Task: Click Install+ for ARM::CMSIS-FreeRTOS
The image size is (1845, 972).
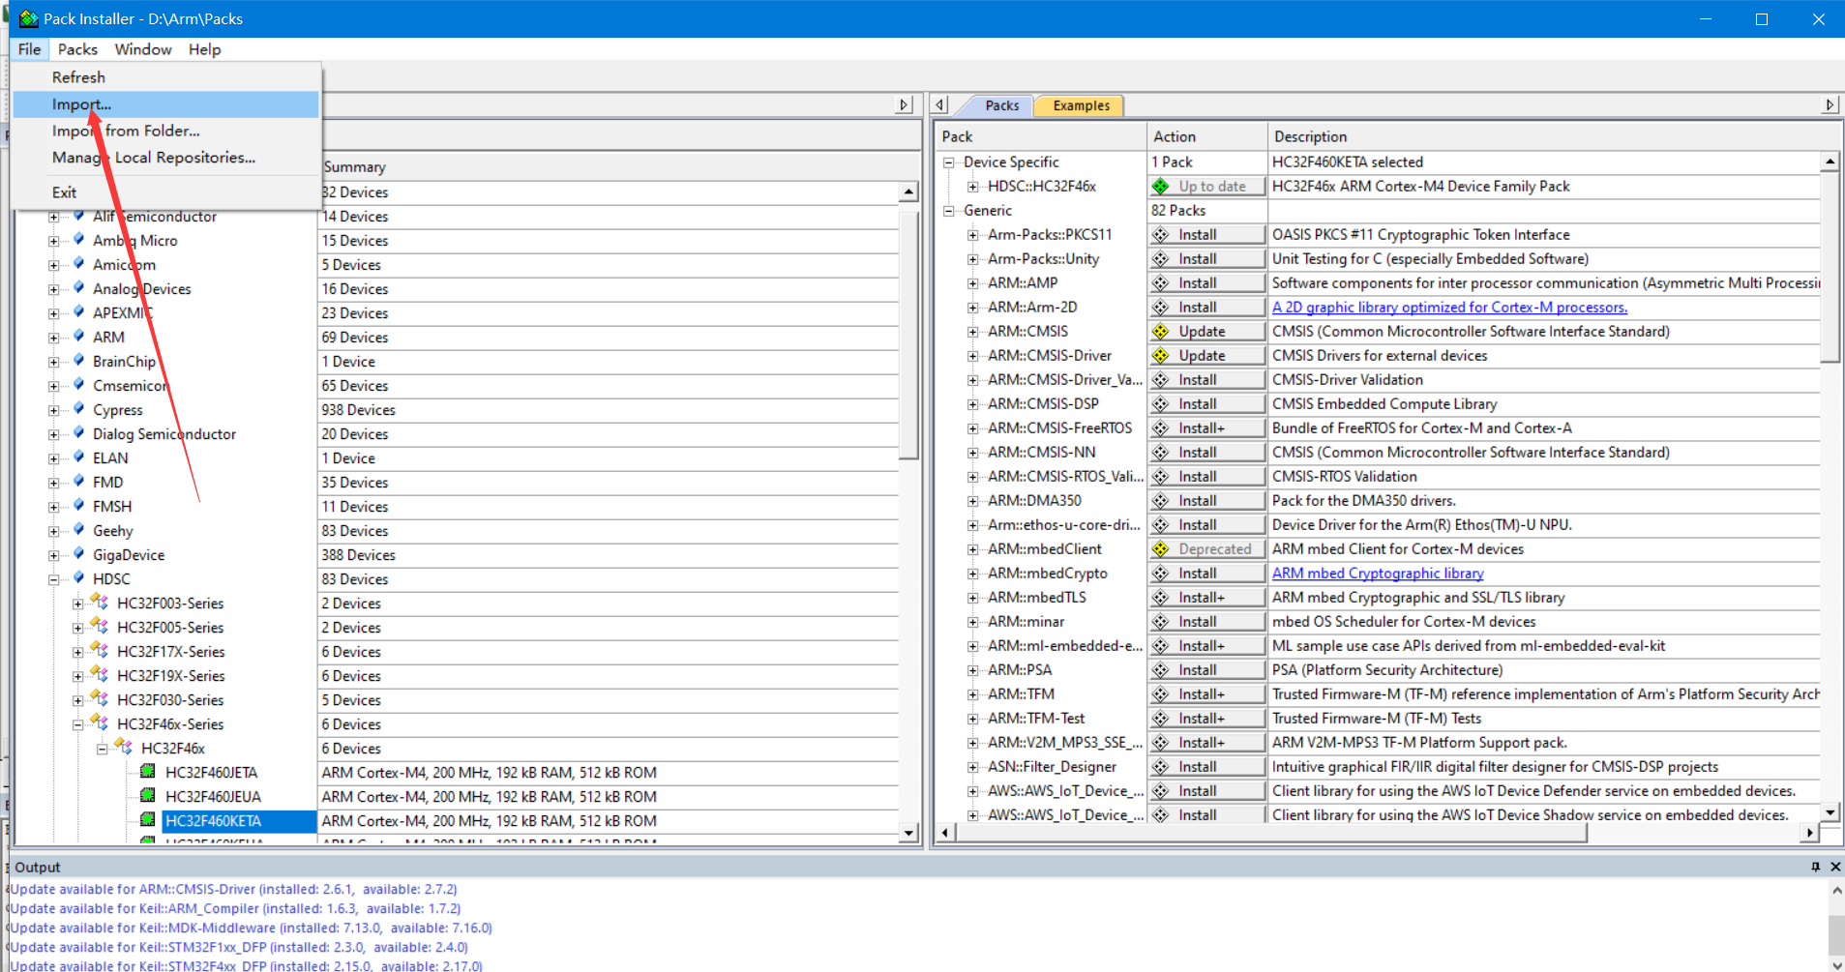Action: 1207,428
